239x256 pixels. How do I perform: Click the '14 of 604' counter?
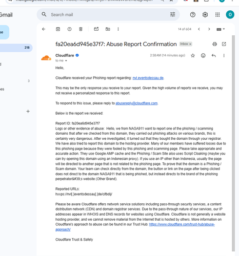pyautogui.click(x=185, y=29)
